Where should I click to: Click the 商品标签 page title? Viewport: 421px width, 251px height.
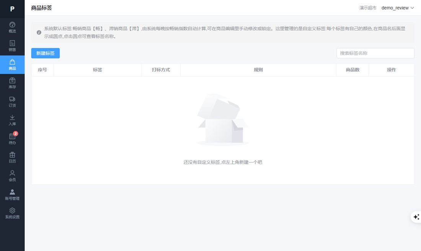(x=41, y=8)
